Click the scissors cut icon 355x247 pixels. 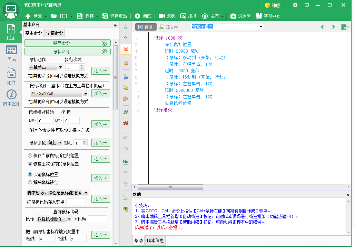click(x=126, y=77)
